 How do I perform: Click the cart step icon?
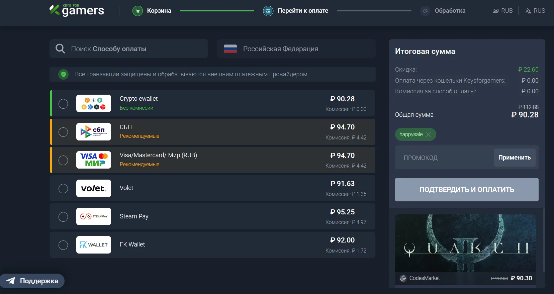coord(137,11)
